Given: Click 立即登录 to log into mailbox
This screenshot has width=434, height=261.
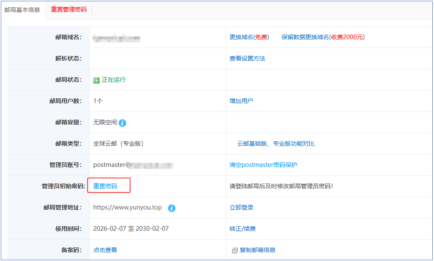Looking at the screenshot, I should click(241, 207).
